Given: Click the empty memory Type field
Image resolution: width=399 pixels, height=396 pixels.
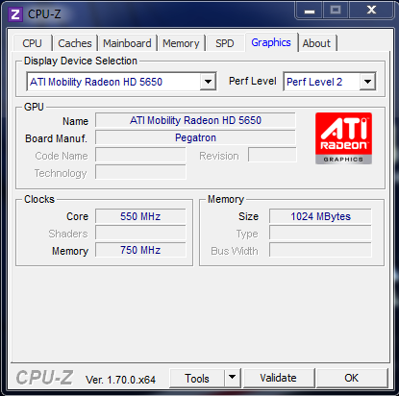Looking at the screenshot, I should (x=320, y=233).
